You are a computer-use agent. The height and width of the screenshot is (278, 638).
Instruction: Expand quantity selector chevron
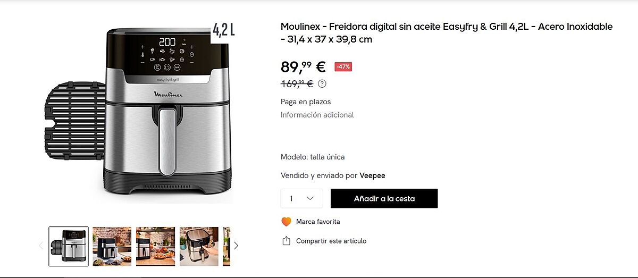click(x=310, y=198)
